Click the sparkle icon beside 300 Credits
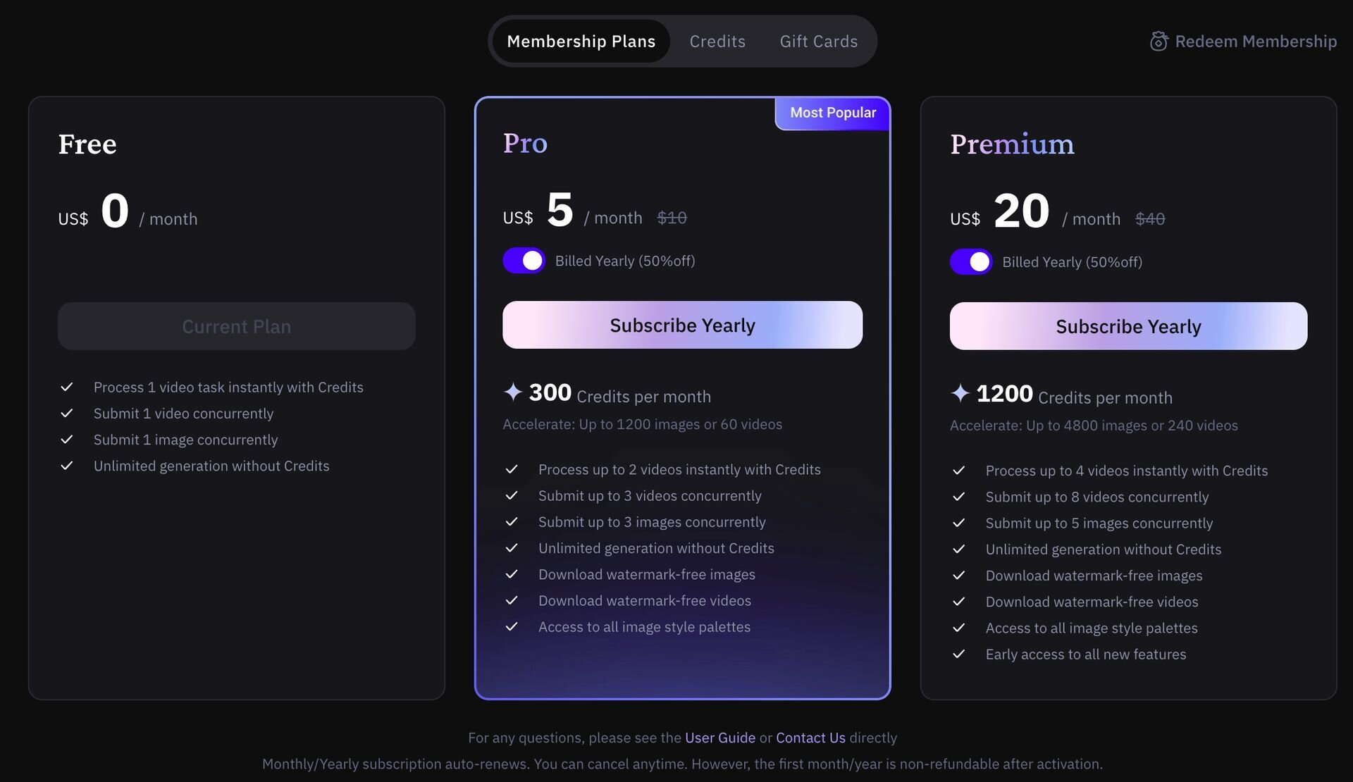The height and width of the screenshot is (782, 1353). click(x=513, y=392)
